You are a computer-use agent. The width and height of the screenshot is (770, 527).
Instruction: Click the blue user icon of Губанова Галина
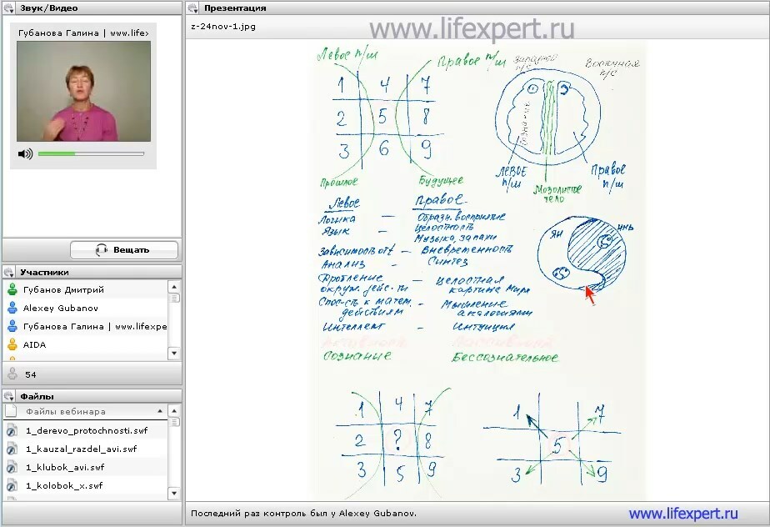point(12,326)
